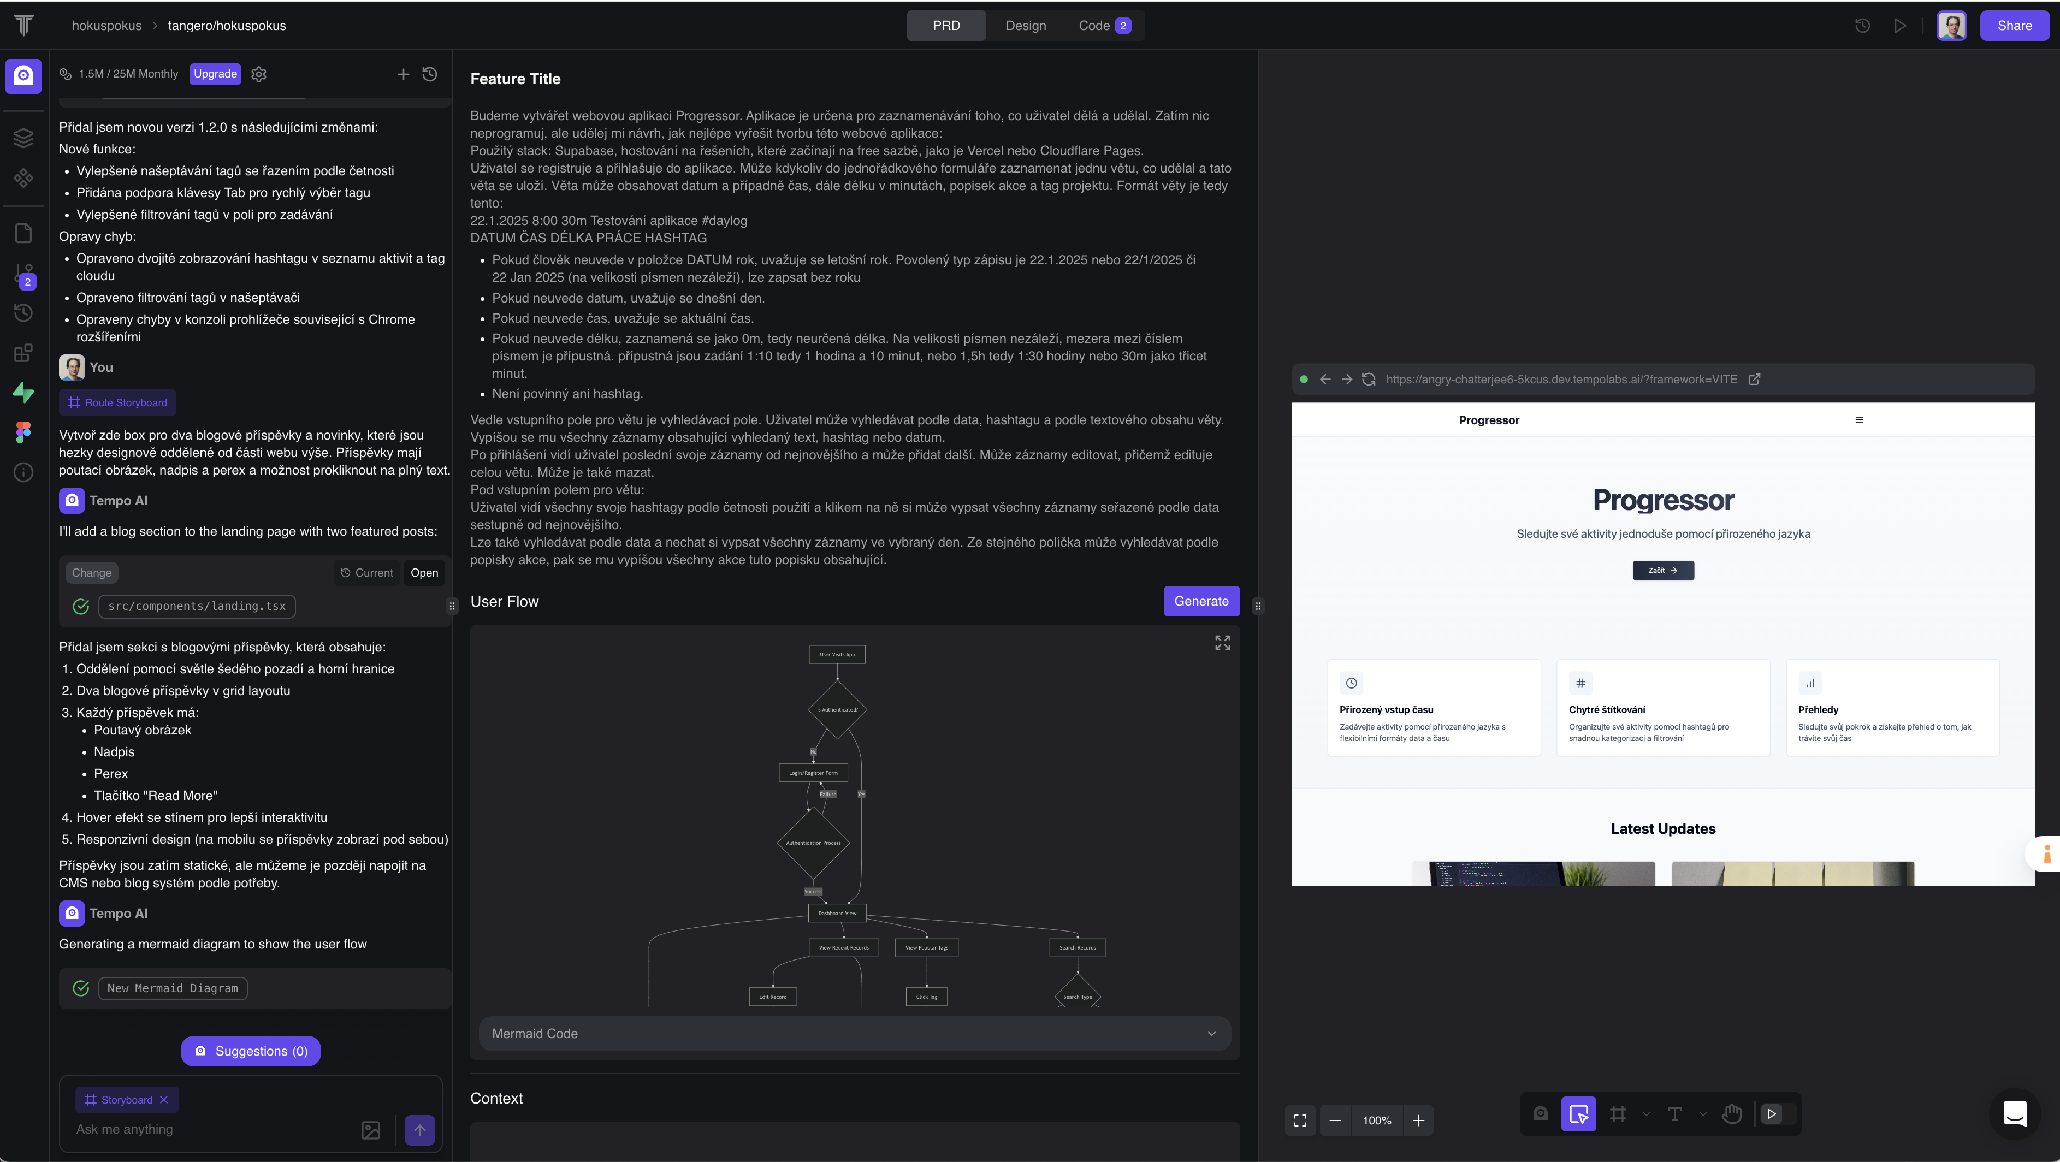
Task: Open the Supabase lightning icon in sidebar
Action: pos(23,393)
